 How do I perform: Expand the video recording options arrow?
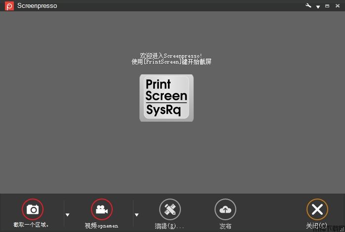tap(137, 215)
